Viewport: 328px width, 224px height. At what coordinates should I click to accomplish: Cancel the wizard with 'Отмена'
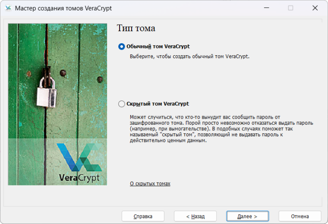coord(300,216)
